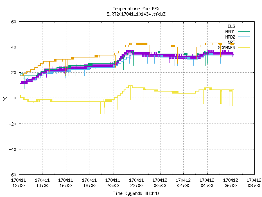Click the x-axis tick label '170412 04:00'

pos(207,183)
